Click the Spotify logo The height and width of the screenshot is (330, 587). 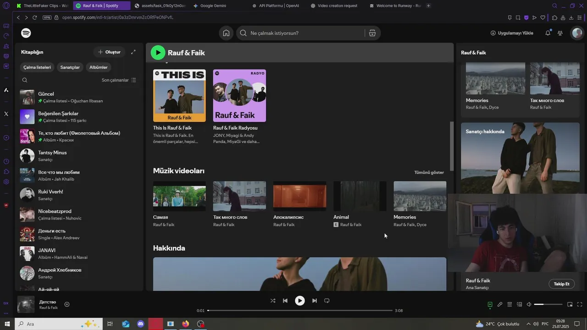click(x=26, y=33)
